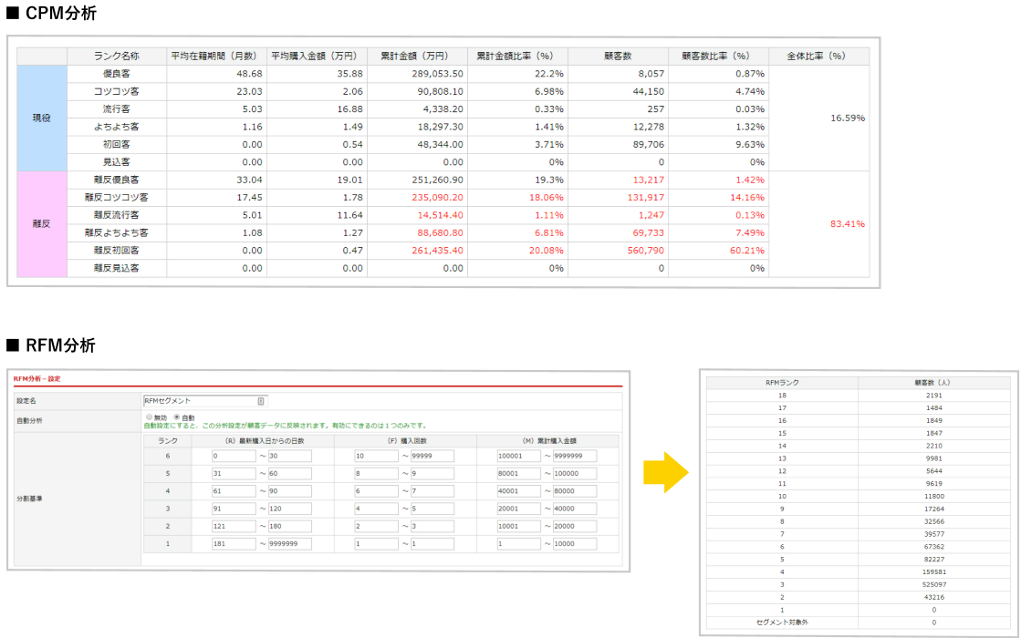
Task: Click the コツコツ客 row label in 現役
Action: tap(117, 91)
